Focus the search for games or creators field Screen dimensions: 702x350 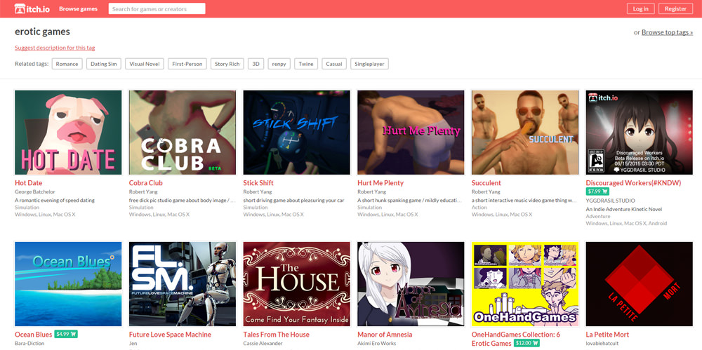157,8
